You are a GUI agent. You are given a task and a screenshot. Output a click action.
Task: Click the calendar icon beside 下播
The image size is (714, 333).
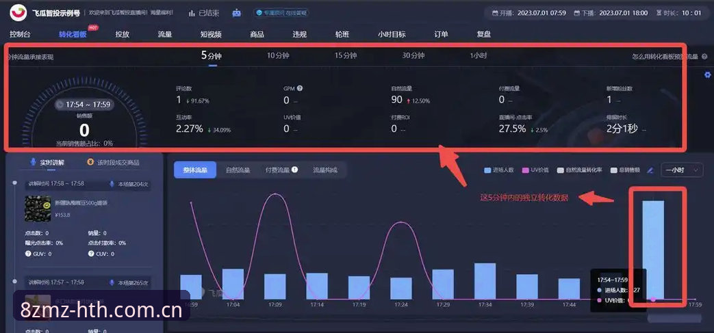[x=577, y=13]
